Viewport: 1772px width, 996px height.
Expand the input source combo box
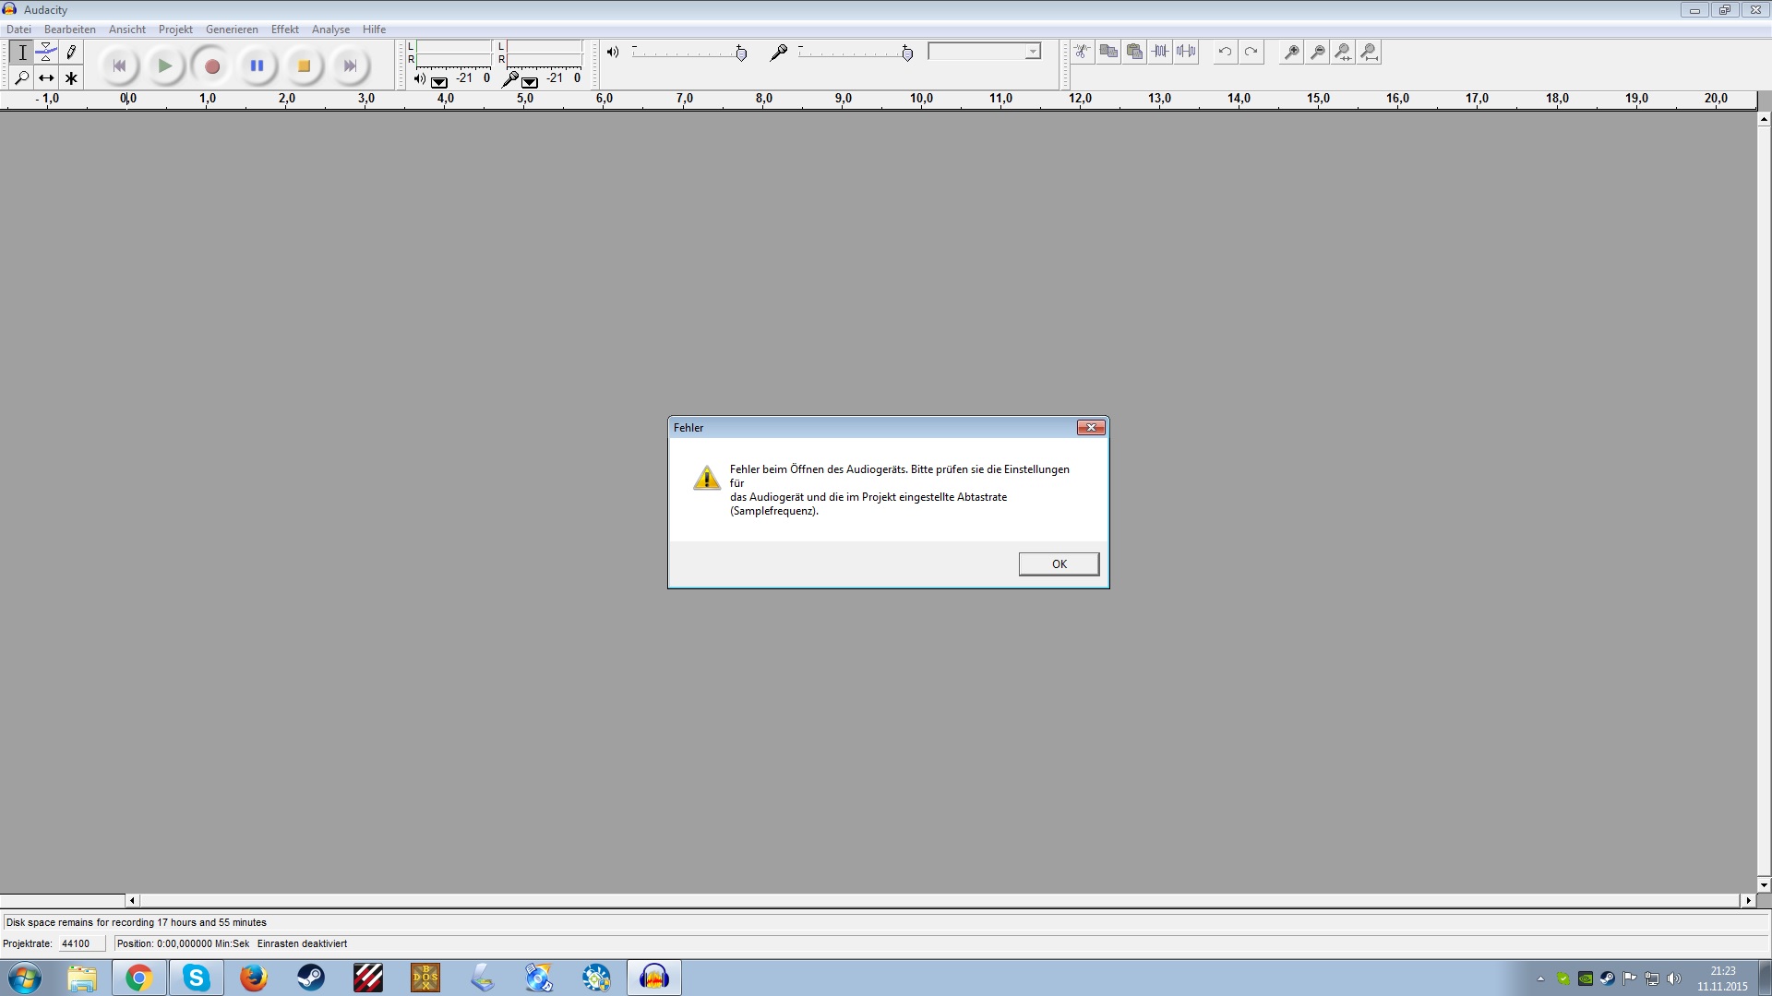pos(1033,52)
